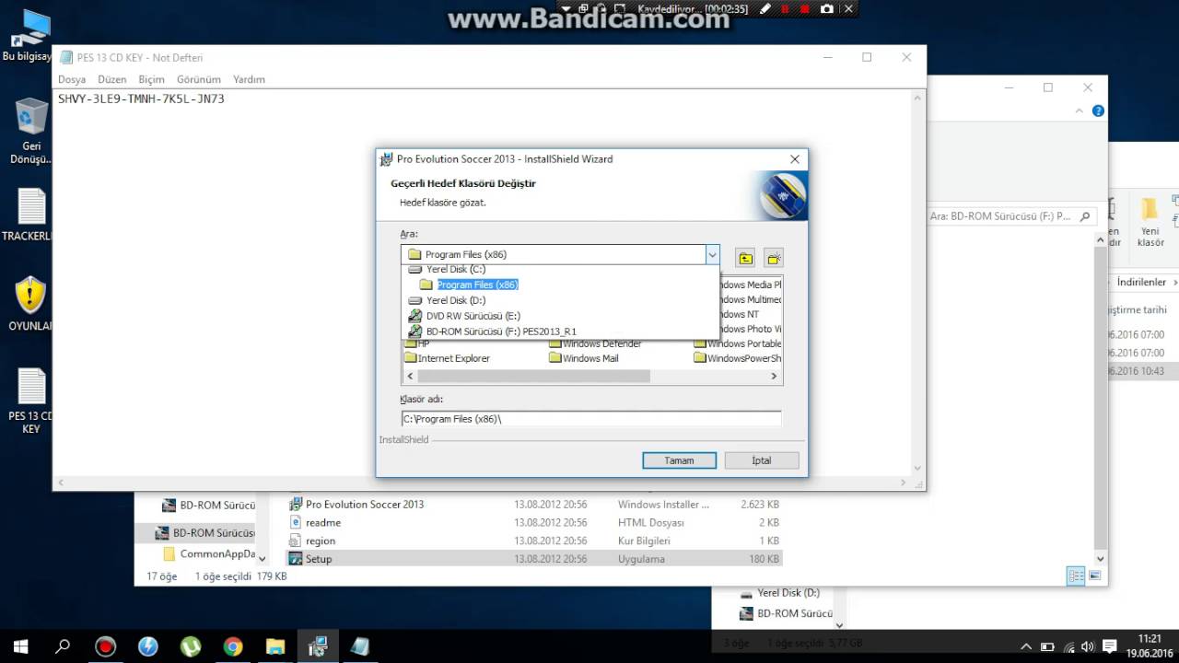Switch Explorer to large icons view
1179x663 pixels.
pyautogui.click(x=1095, y=576)
